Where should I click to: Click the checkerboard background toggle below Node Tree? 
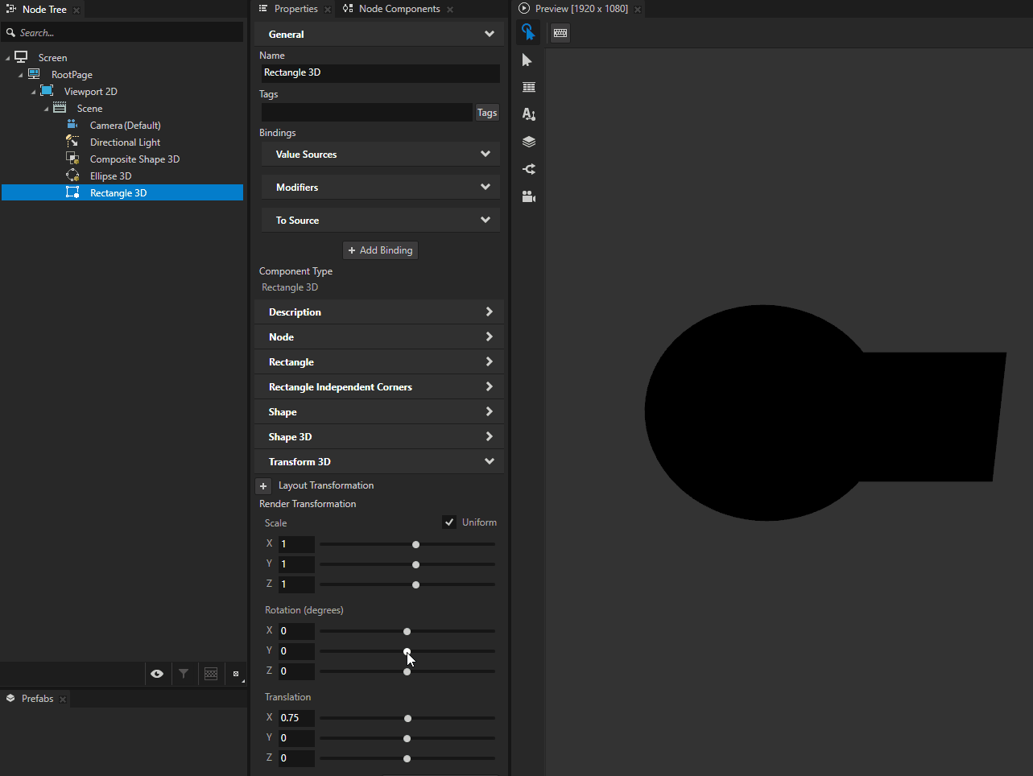tap(211, 674)
